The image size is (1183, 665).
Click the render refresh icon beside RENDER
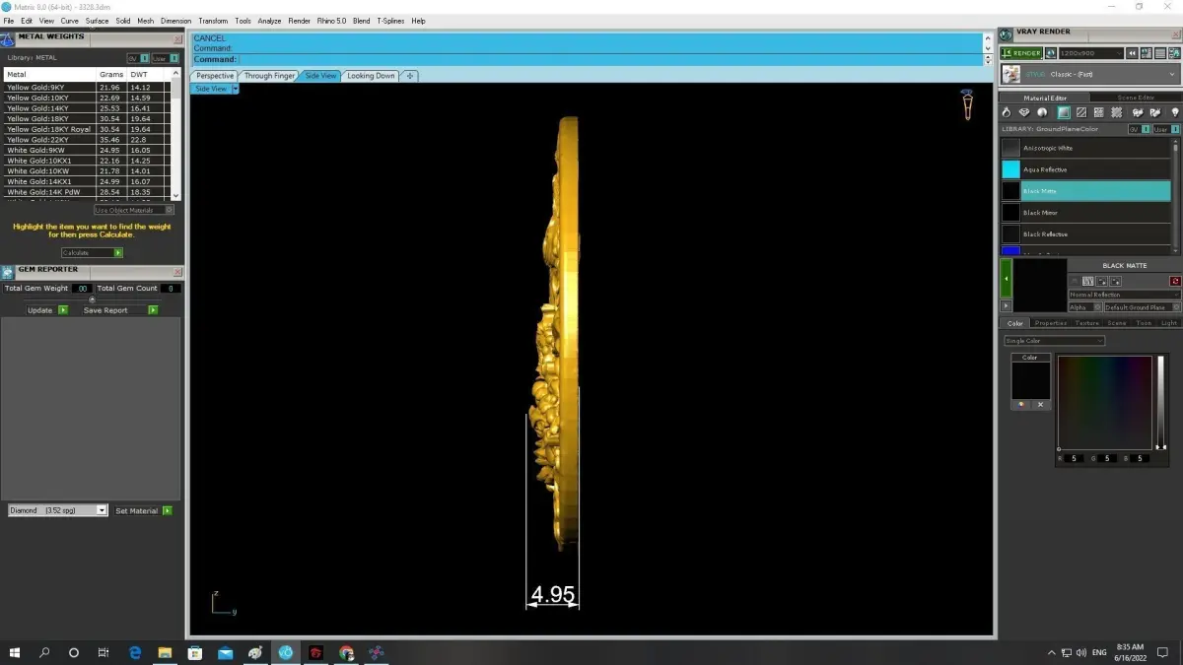pos(1051,53)
